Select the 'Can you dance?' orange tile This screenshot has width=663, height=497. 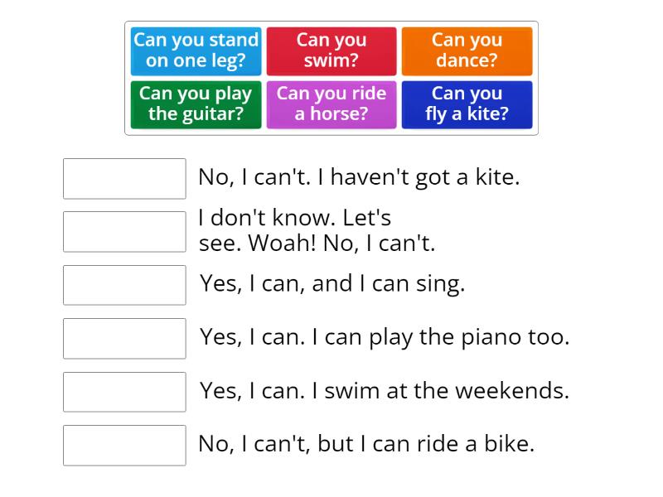(x=467, y=51)
